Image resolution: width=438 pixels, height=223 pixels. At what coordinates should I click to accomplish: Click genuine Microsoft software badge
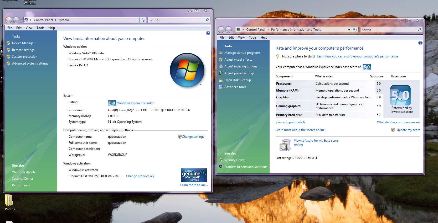[194, 175]
